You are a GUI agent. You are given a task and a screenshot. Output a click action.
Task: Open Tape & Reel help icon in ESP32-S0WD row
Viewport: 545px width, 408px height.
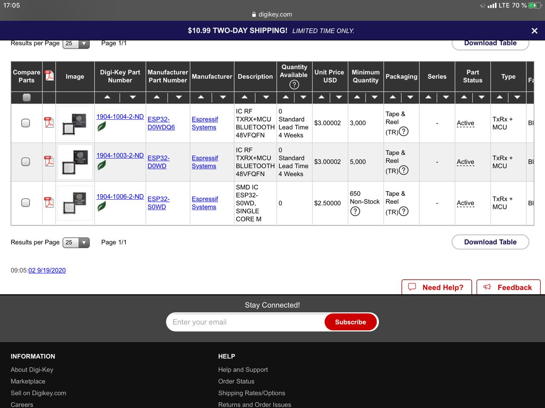(x=404, y=211)
